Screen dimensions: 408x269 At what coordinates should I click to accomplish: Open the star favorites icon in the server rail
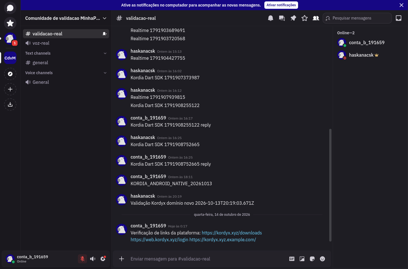click(10, 23)
